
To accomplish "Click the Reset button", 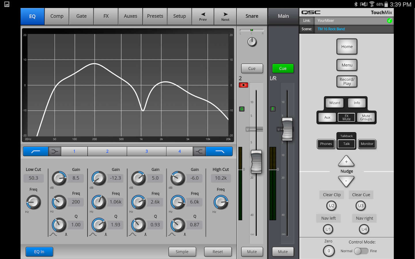I will pos(218,252).
